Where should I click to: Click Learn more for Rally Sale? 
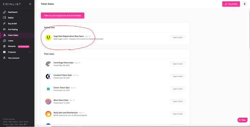pos(178,114)
